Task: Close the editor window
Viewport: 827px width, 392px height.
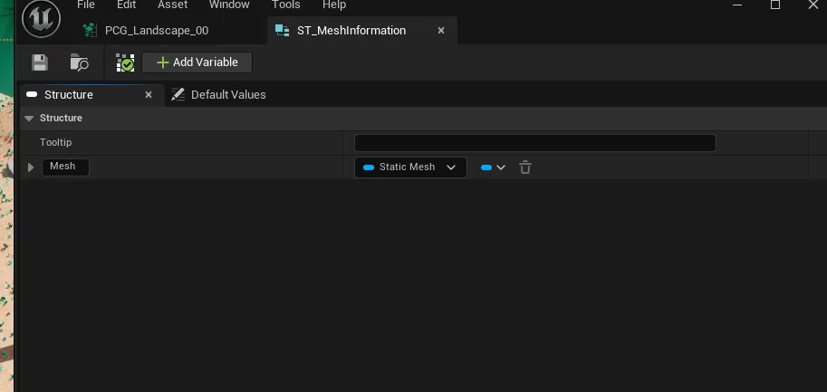Action: coord(813,5)
